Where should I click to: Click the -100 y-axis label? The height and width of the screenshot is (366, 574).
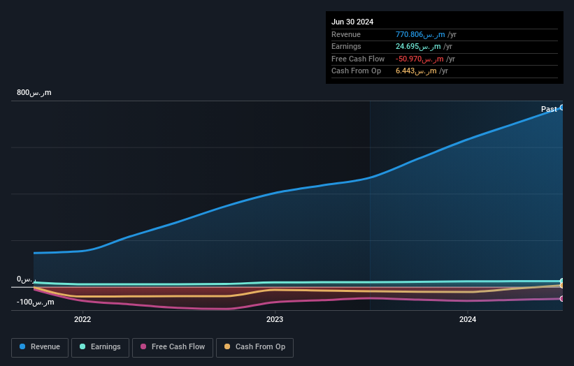tap(36, 302)
